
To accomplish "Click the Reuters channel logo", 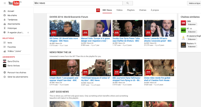I will tap(183, 45).
